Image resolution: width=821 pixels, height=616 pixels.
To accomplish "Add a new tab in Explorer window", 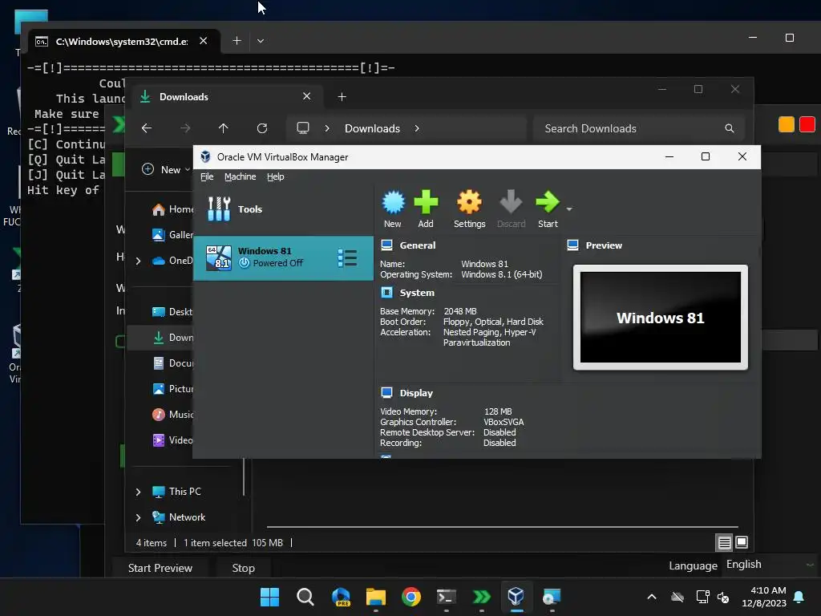I will coord(342,97).
